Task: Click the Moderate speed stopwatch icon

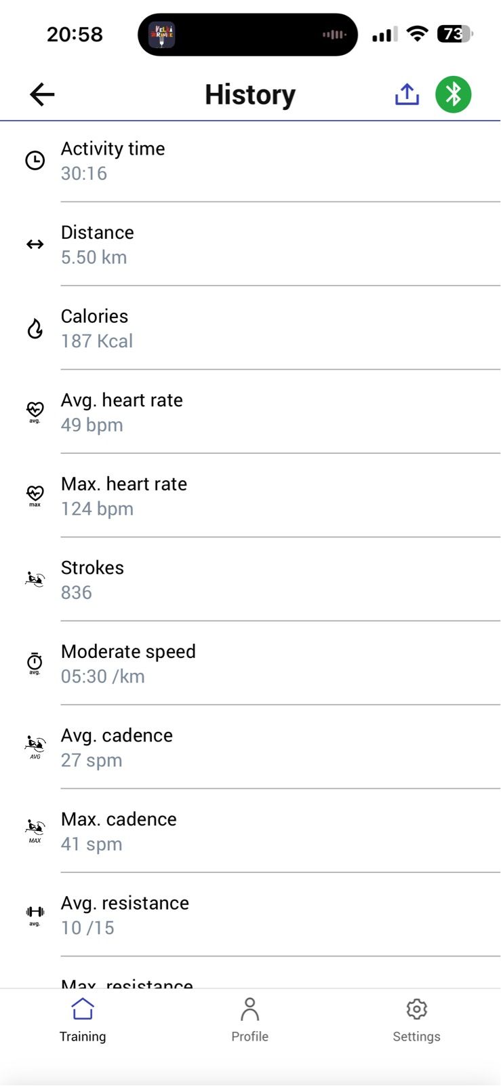Action: (35, 663)
